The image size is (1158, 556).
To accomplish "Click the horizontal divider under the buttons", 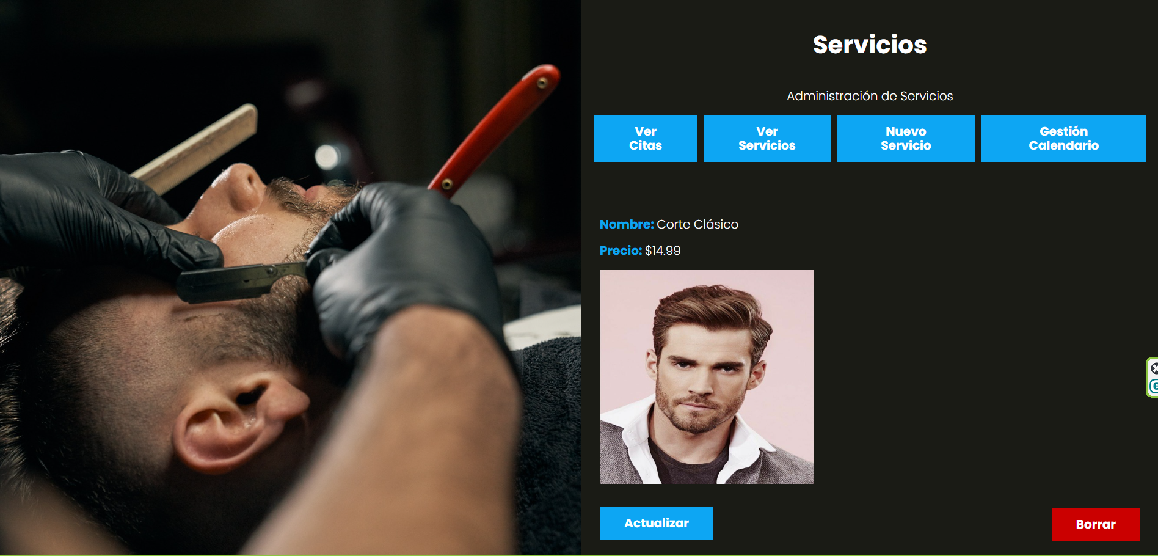I will [870, 199].
